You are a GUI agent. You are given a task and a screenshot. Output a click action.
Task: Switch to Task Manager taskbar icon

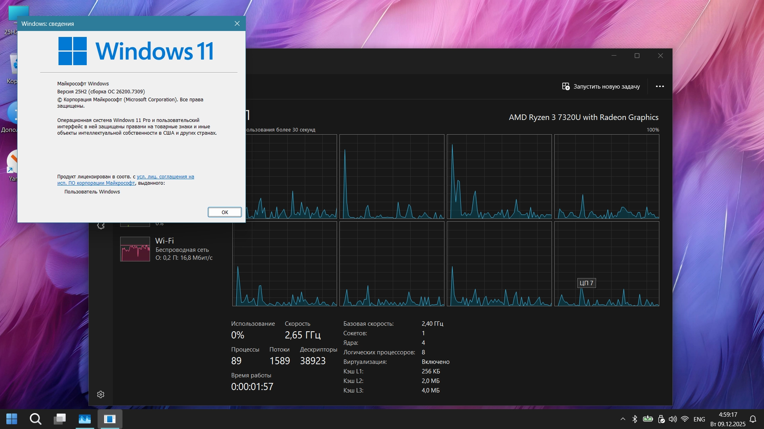point(85,419)
